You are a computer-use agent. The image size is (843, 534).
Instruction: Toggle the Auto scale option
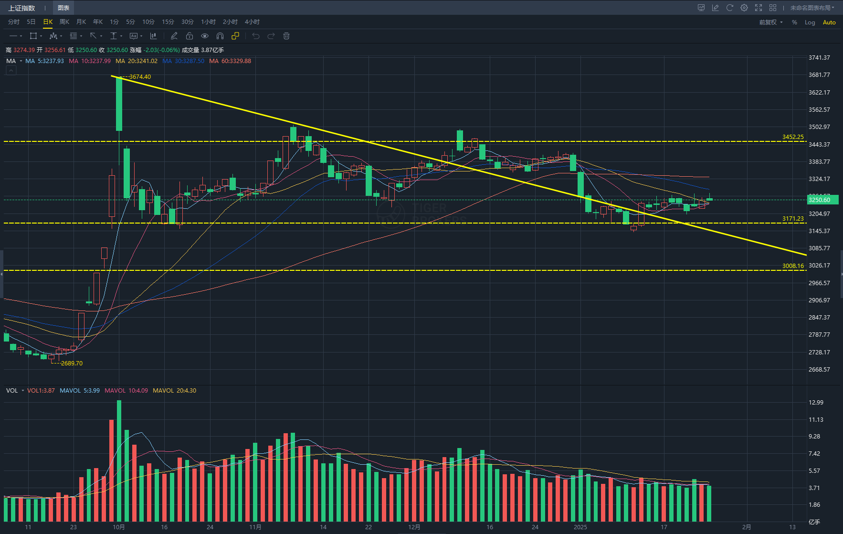tap(829, 22)
